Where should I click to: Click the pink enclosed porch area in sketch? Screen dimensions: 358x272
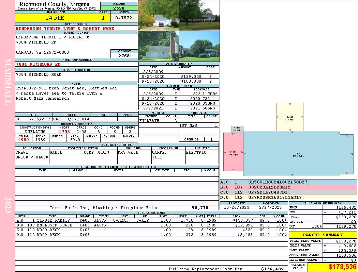point(233,152)
